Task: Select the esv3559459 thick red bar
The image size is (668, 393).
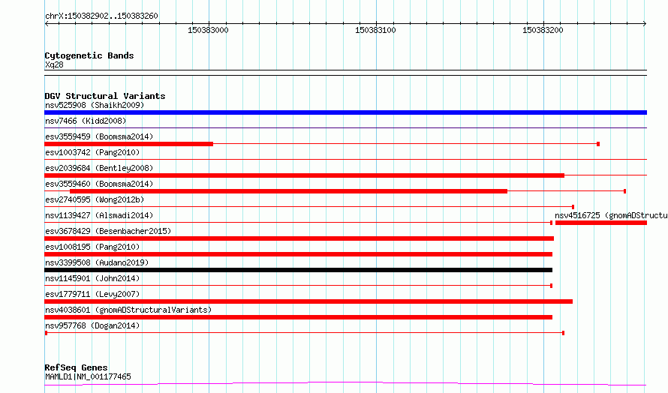Action: pyautogui.click(x=128, y=144)
